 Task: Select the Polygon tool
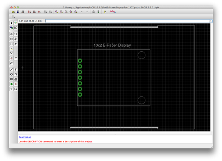(x=15, y=79)
